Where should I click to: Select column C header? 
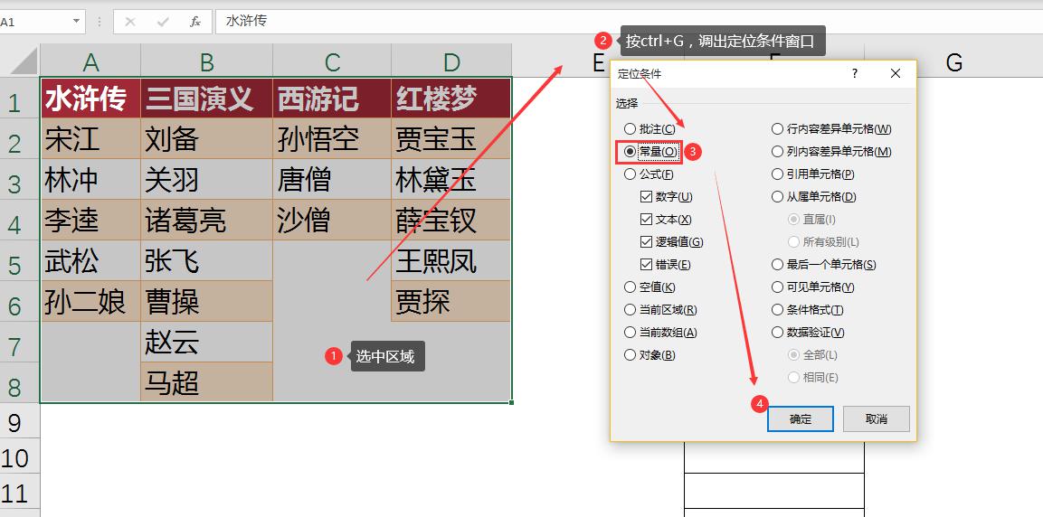tap(333, 61)
